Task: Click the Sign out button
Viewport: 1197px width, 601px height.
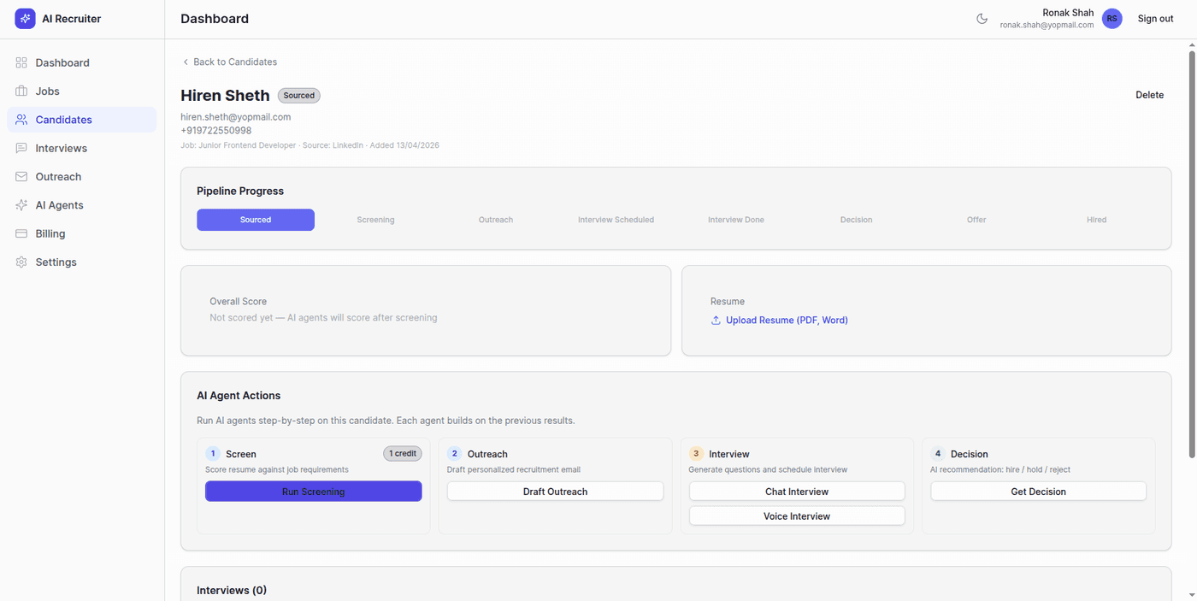Action: click(1155, 19)
